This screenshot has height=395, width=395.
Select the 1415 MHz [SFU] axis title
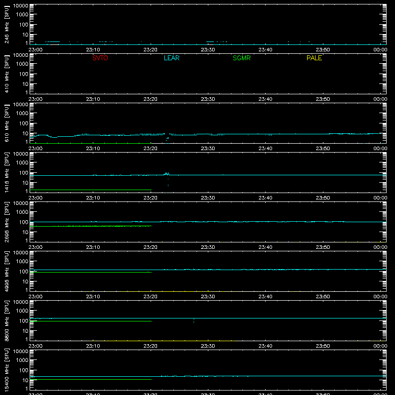(x=6, y=172)
